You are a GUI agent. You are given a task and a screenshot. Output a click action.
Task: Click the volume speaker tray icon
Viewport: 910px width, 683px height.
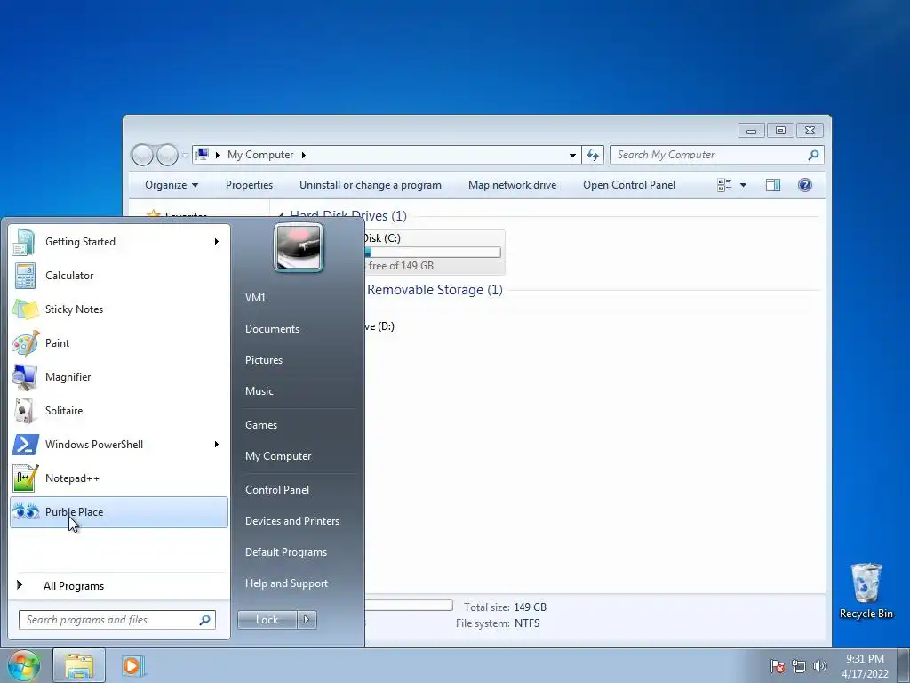coord(819,666)
